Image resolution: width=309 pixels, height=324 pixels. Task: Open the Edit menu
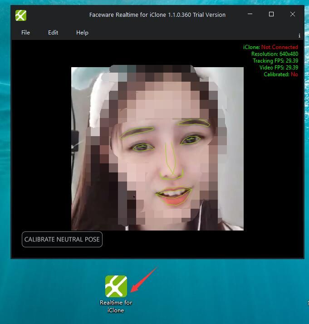point(53,33)
